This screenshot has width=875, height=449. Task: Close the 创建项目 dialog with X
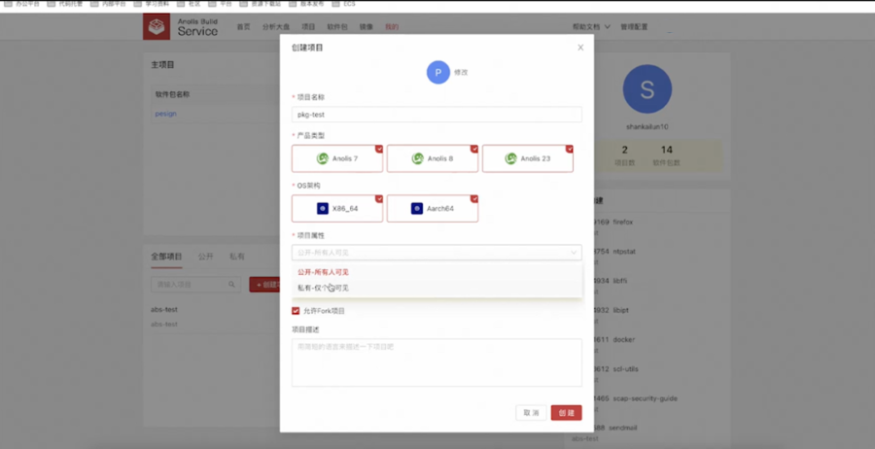pyautogui.click(x=580, y=48)
